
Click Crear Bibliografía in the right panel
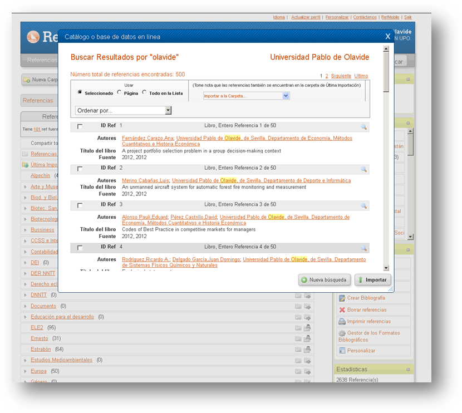[366, 298]
